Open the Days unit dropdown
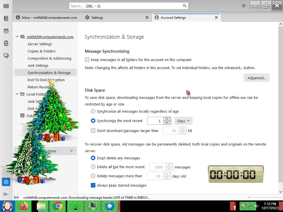Image resolution: width=283 pixels, height=212 pixels. [x=184, y=121]
